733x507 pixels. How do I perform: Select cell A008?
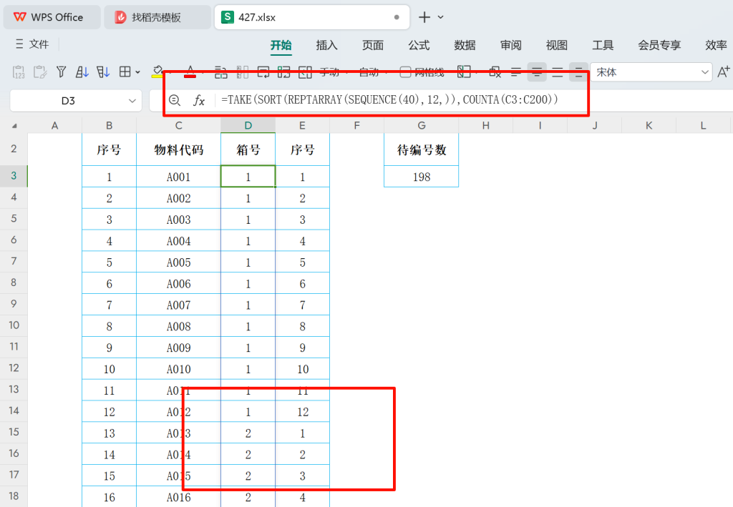tap(178, 326)
